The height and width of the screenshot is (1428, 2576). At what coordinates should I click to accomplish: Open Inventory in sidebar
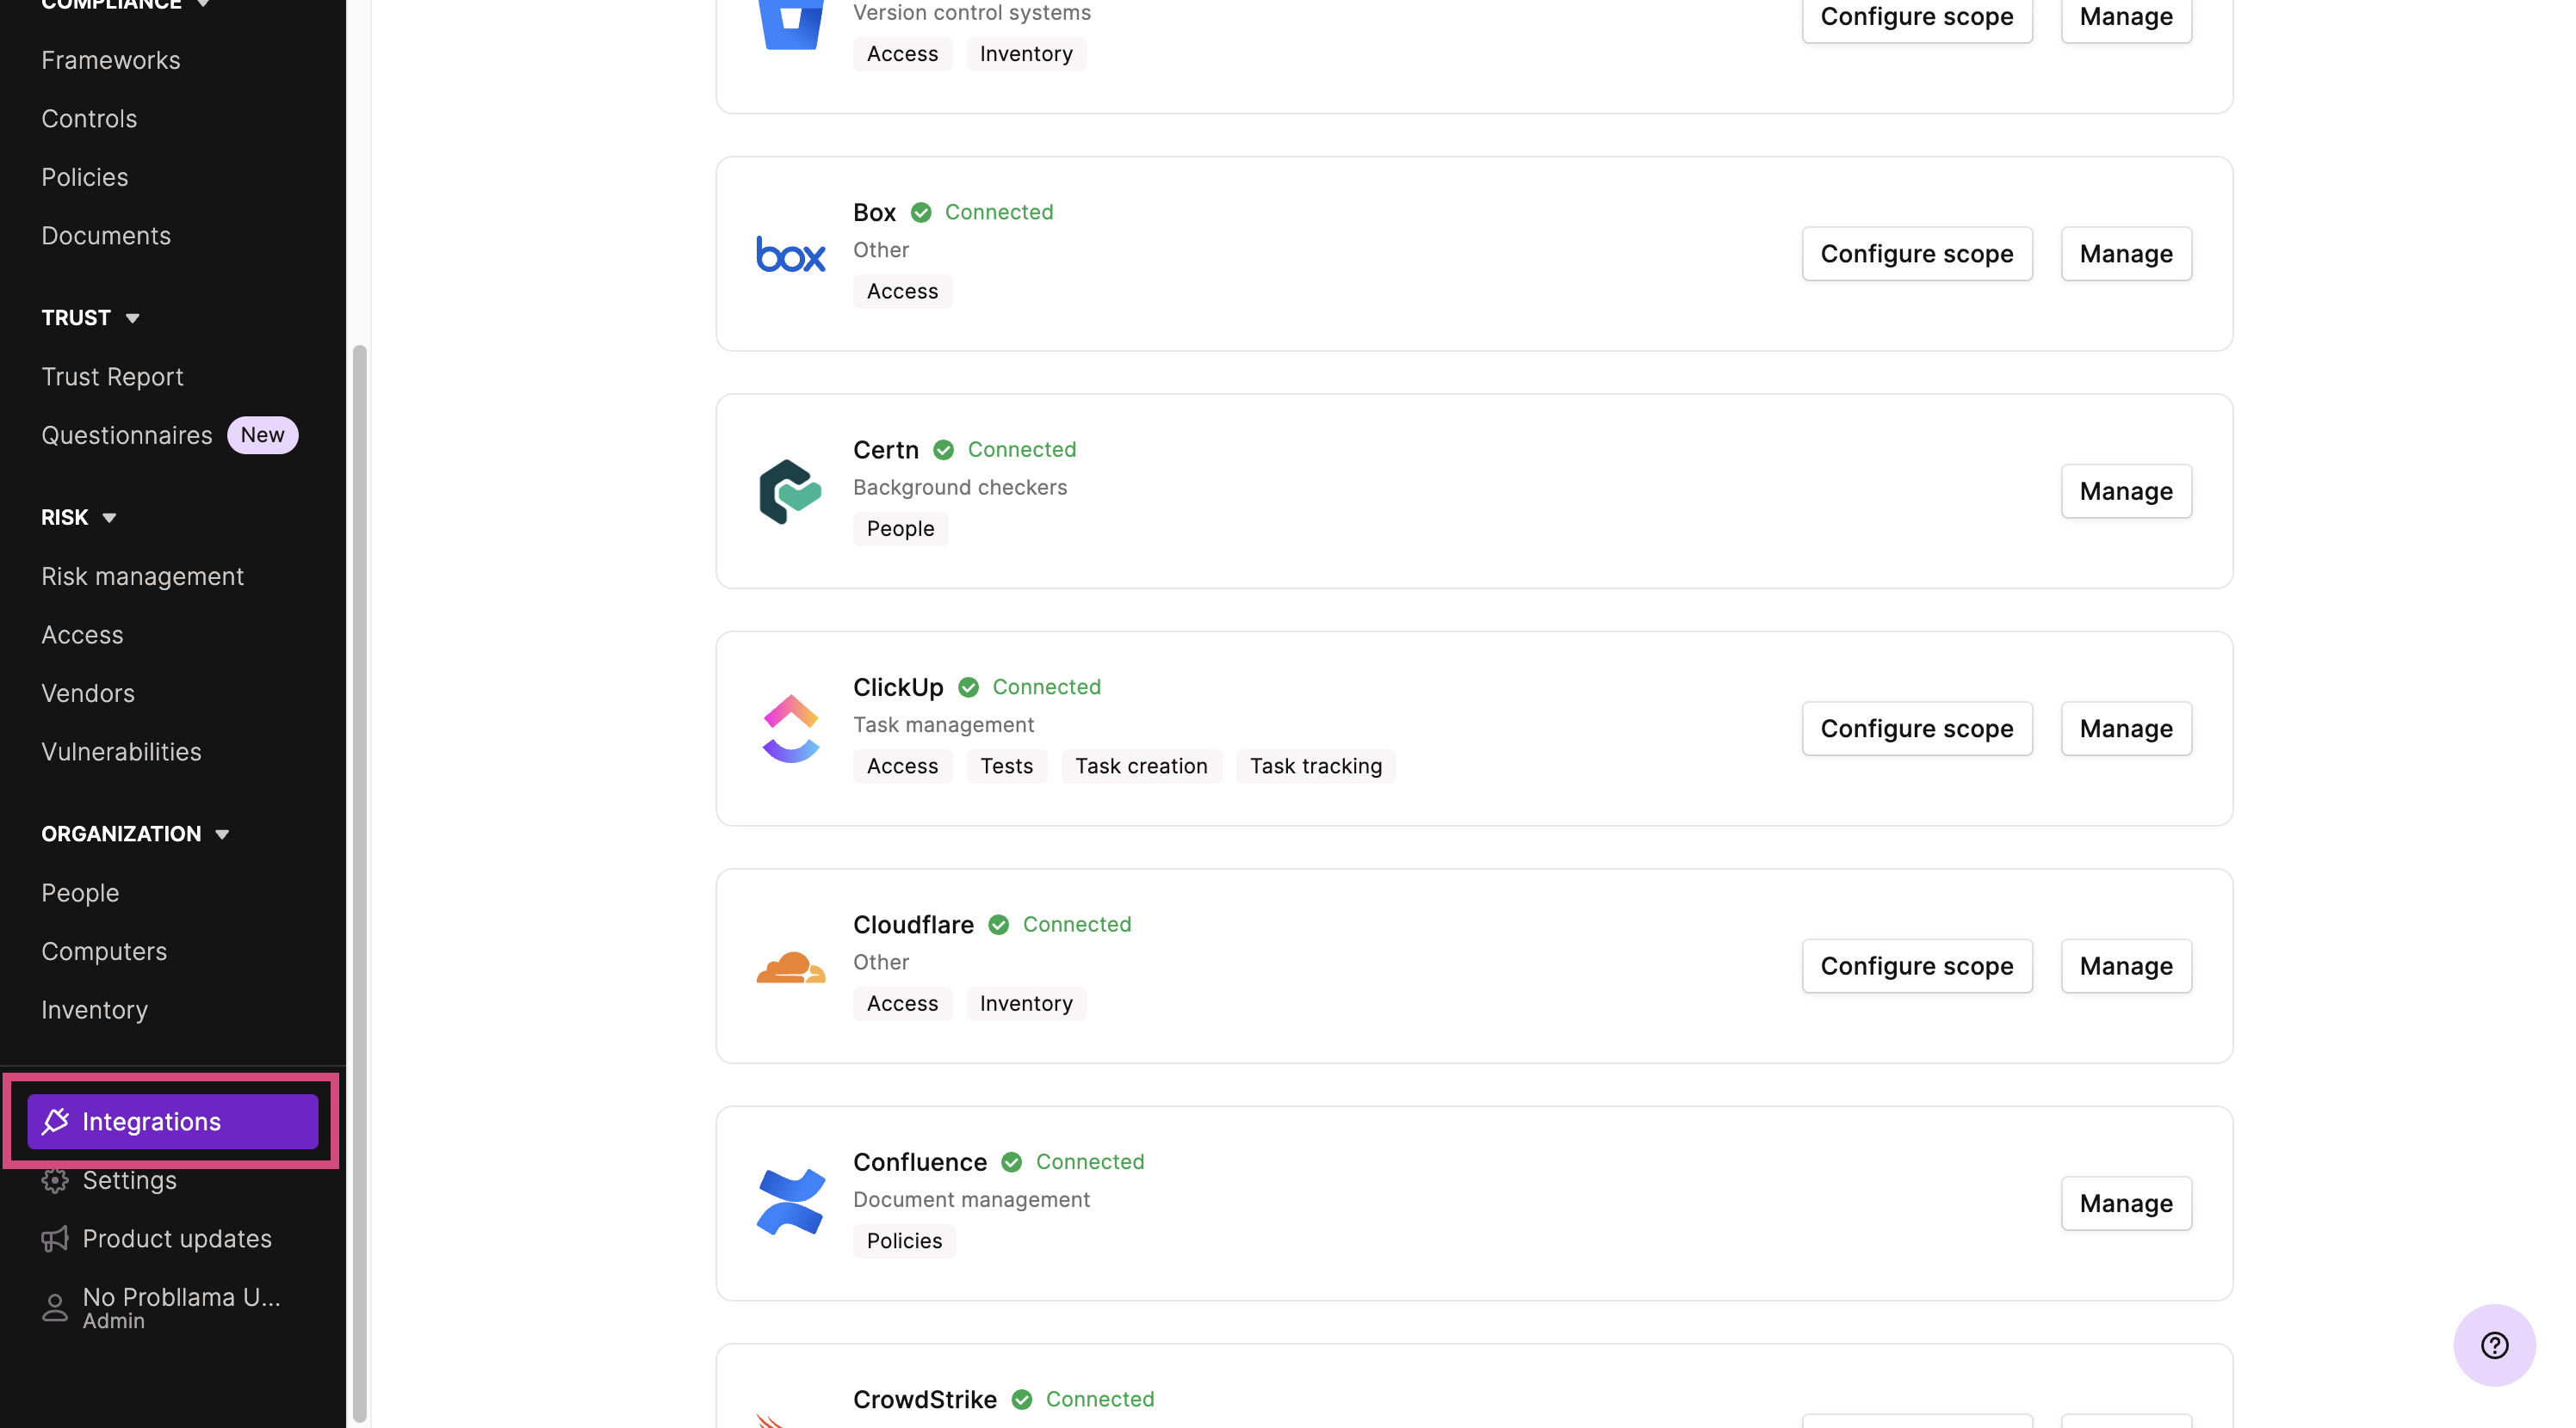click(94, 1010)
